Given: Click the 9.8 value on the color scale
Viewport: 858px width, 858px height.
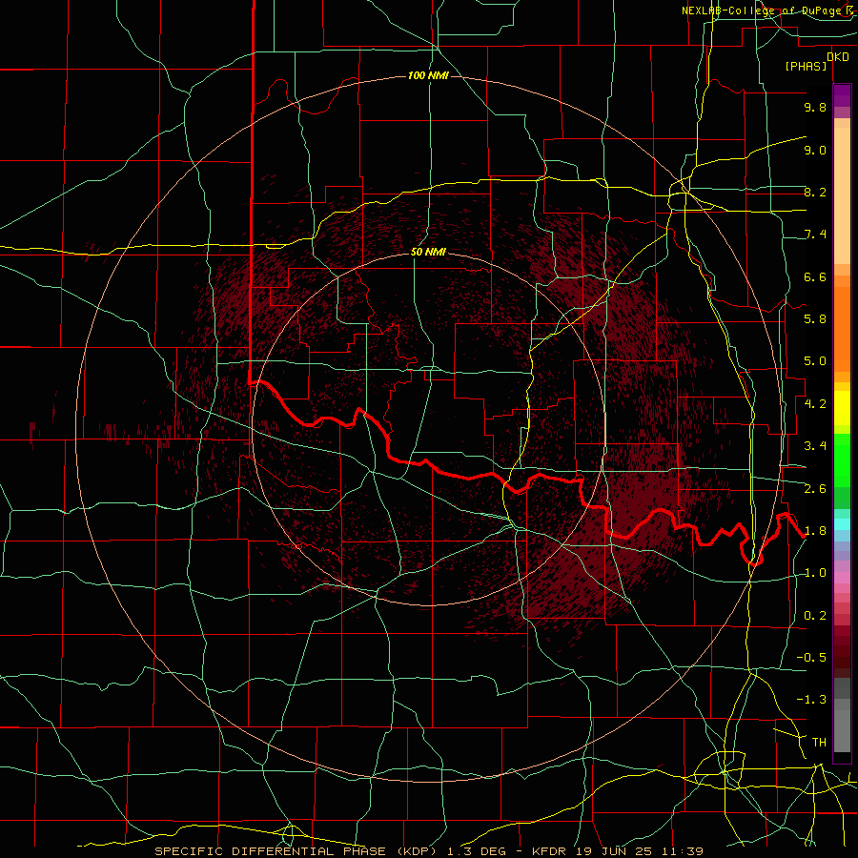Looking at the screenshot, I should click(x=815, y=107).
